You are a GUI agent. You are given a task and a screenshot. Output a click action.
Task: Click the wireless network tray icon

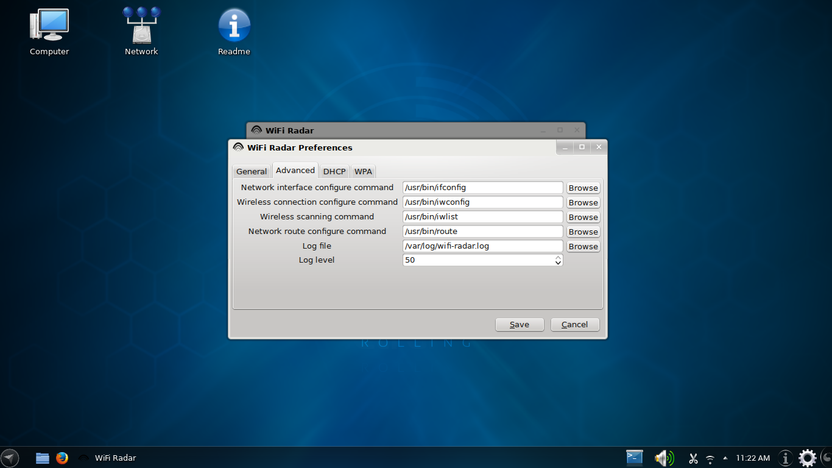click(710, 458)
